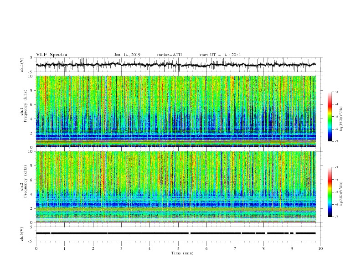The width and height of the screenshot is (361, 279).
Task: Click the date text "Jan. 14, 2019"
Action: click(x=127, y=55)
